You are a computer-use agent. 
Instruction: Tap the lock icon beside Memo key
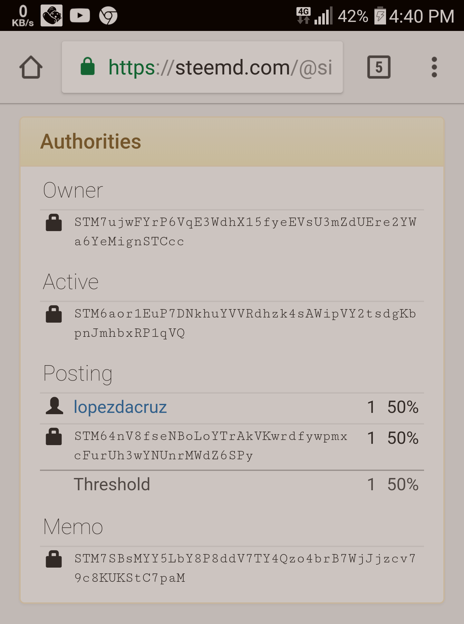click(54, 559)
